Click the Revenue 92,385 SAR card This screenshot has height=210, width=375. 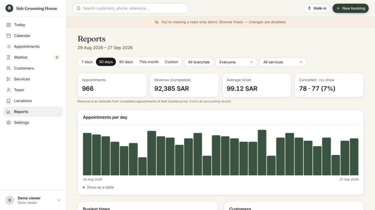185,85
